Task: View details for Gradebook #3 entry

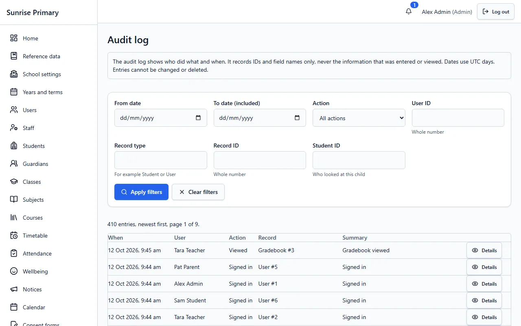Action: click(x=484, y=250)
